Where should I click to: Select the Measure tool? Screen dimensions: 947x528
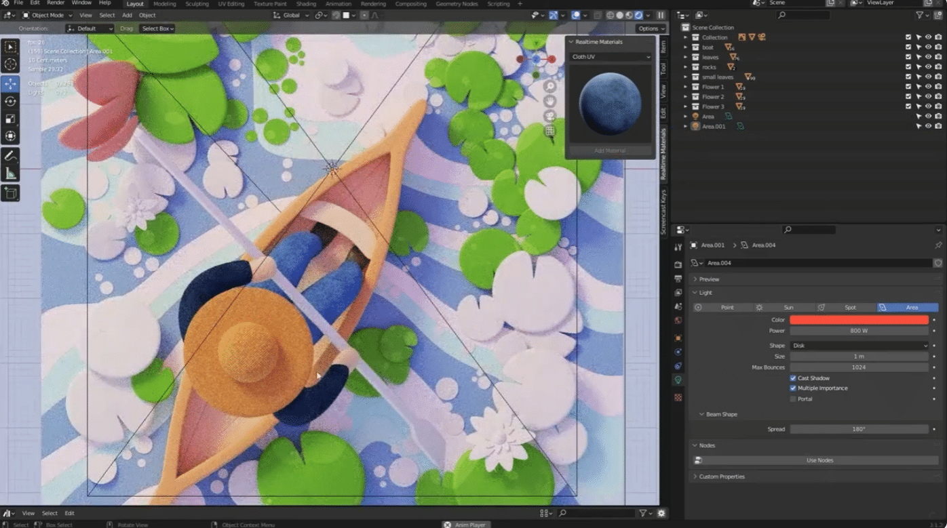click(10, 174)
